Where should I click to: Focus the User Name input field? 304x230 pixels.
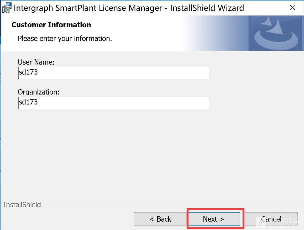113,73
